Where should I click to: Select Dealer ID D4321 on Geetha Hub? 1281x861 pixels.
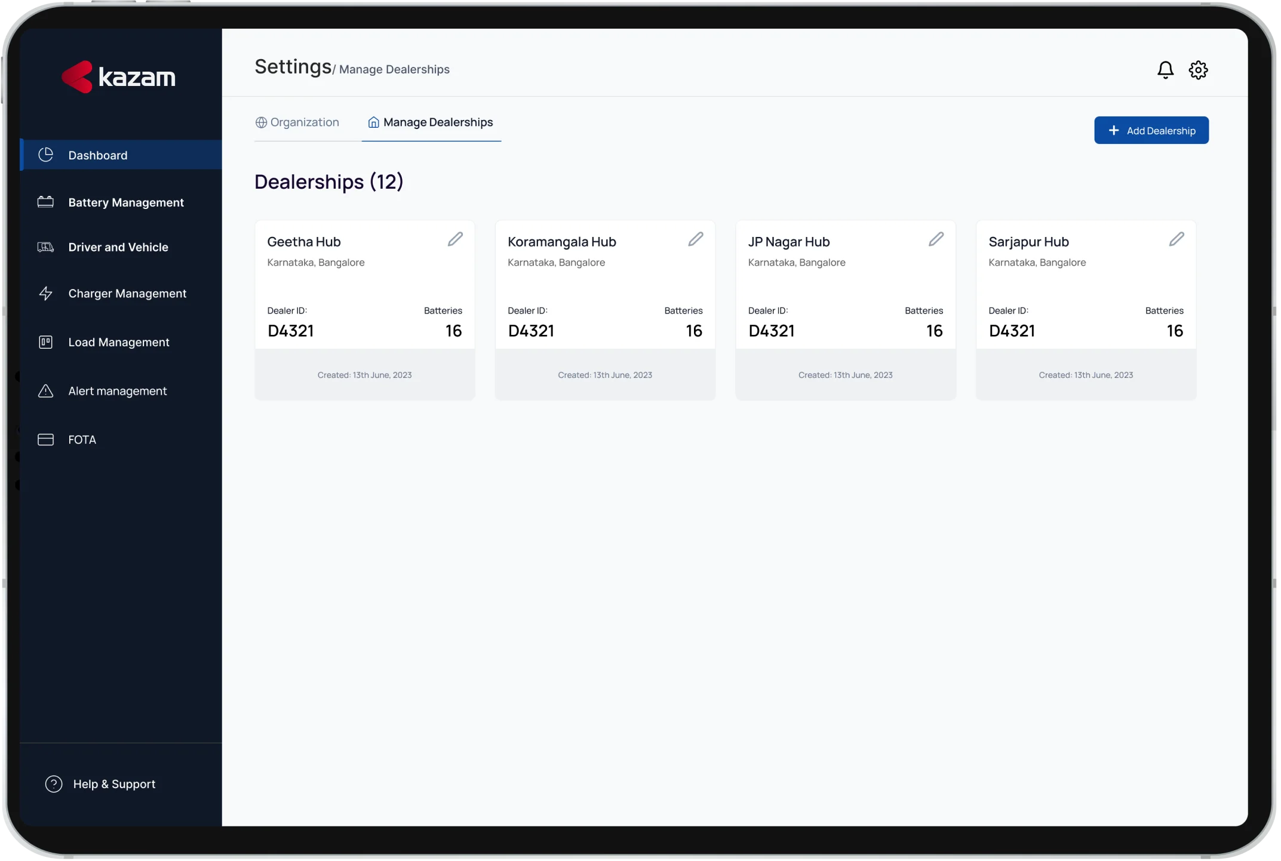pos(291,331)
